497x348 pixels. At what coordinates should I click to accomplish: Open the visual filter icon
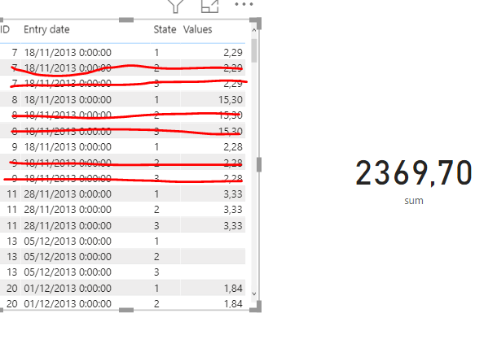click(x=176, y=6)
